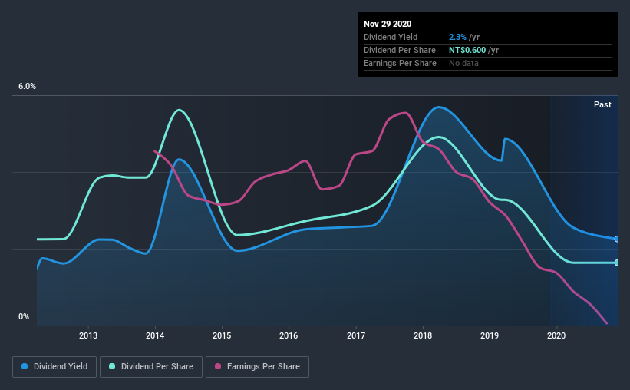Click the 2017 x-axis label

coord(356,335)
